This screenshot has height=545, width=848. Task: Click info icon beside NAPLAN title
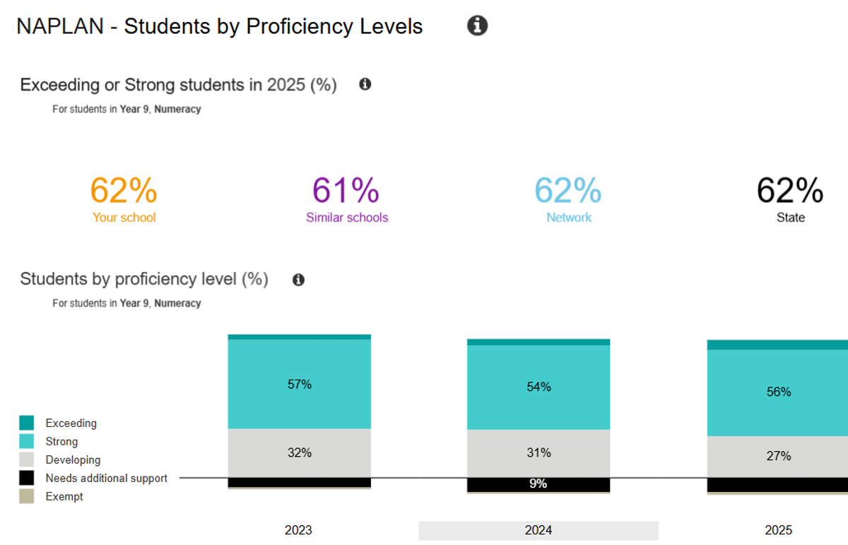(x=478, y=26)
